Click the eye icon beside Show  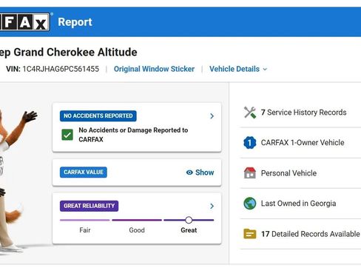pos(189,173)
